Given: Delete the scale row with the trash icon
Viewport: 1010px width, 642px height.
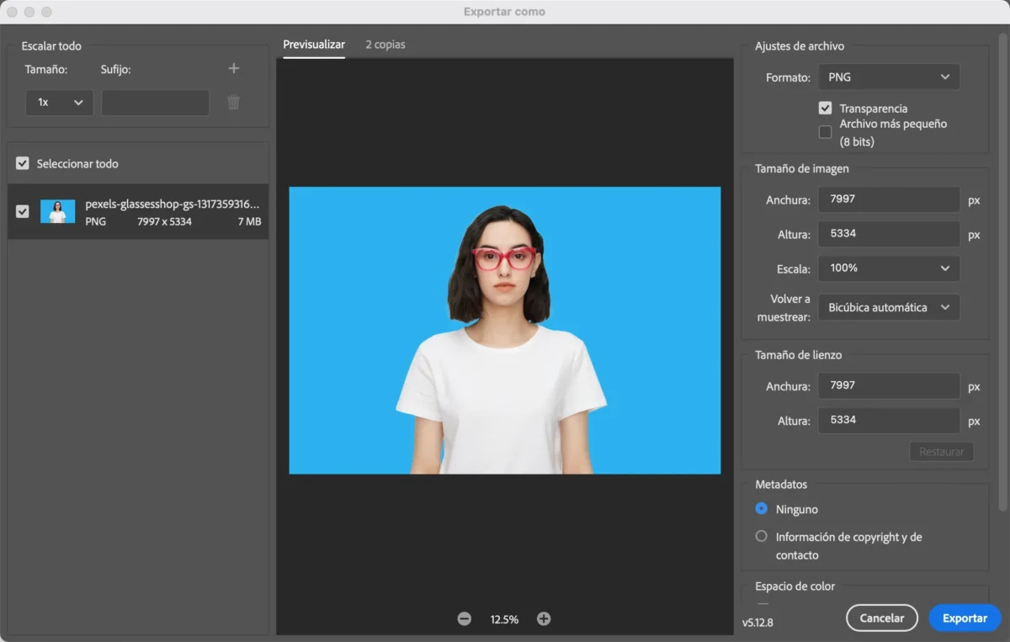Looking at the screenshot, I should [x=233, y=102].
